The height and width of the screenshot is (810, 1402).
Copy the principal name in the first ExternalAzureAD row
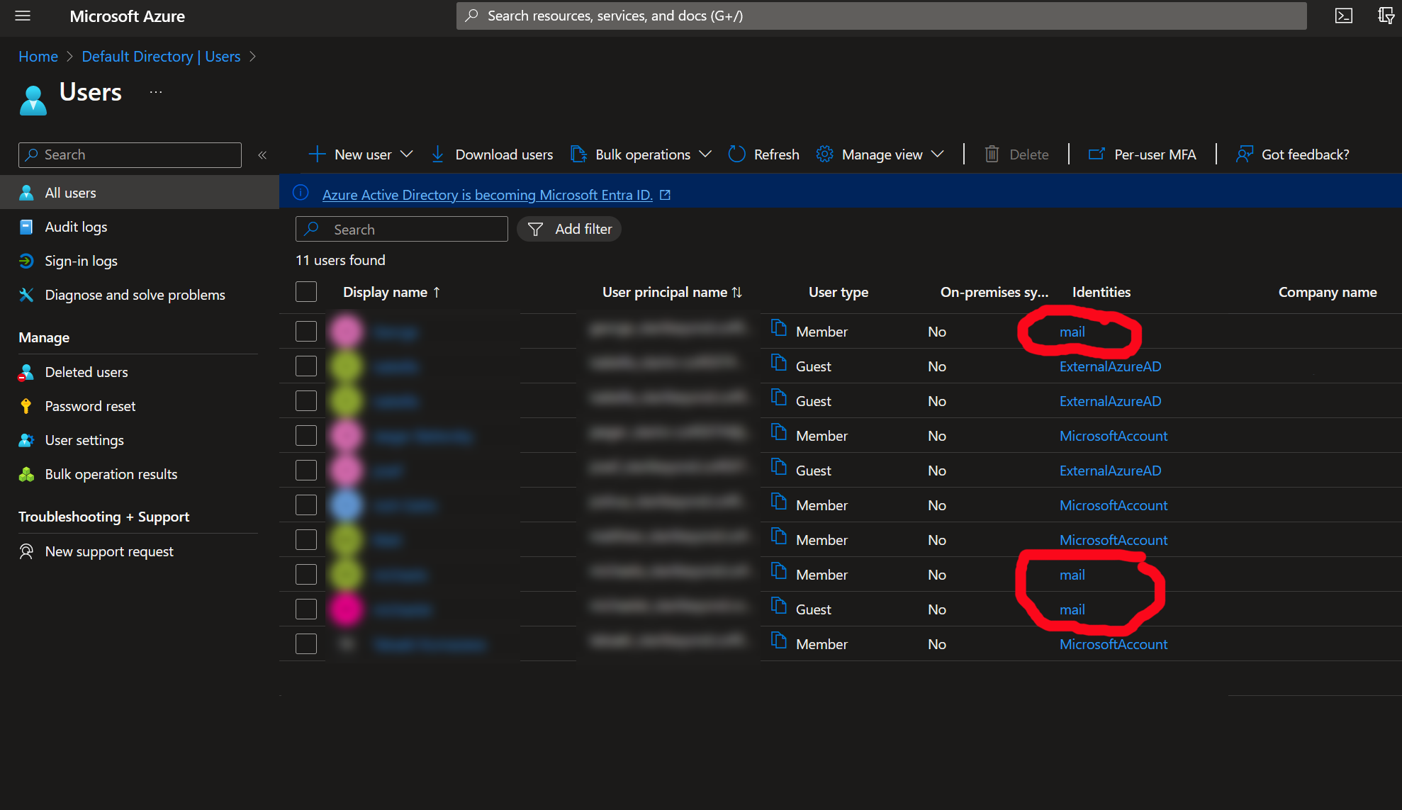[x=778, y=363]
